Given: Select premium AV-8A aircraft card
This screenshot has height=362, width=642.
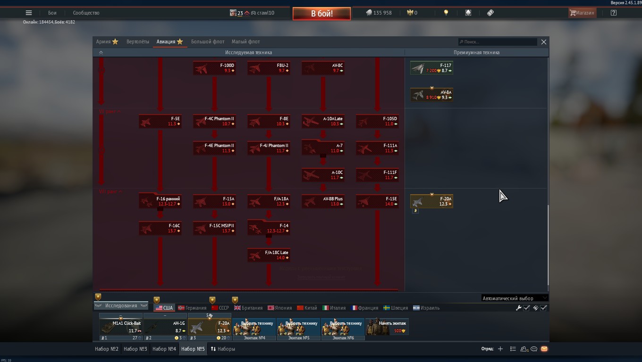Looking at the screenshot, I should [x=431, y=95].
